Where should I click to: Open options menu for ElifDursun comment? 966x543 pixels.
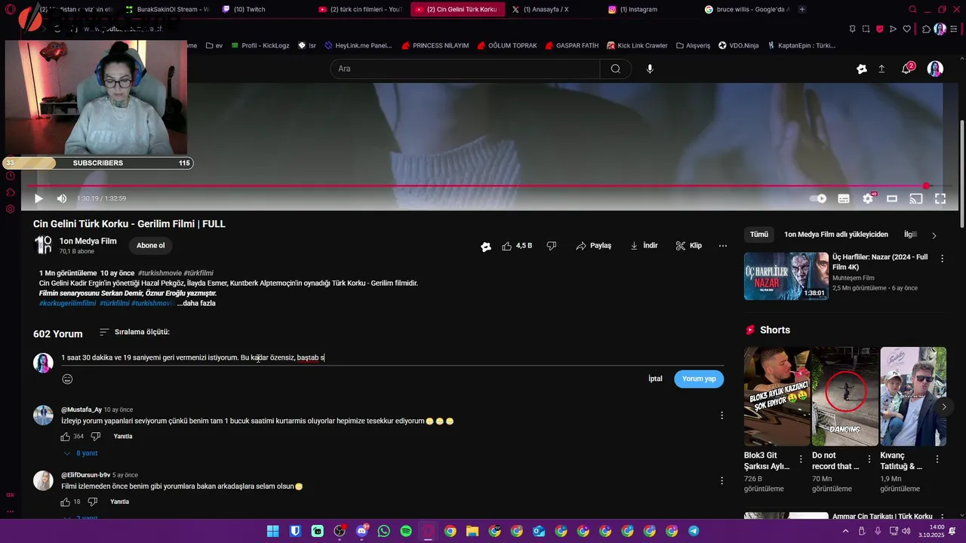click(721, 480)
